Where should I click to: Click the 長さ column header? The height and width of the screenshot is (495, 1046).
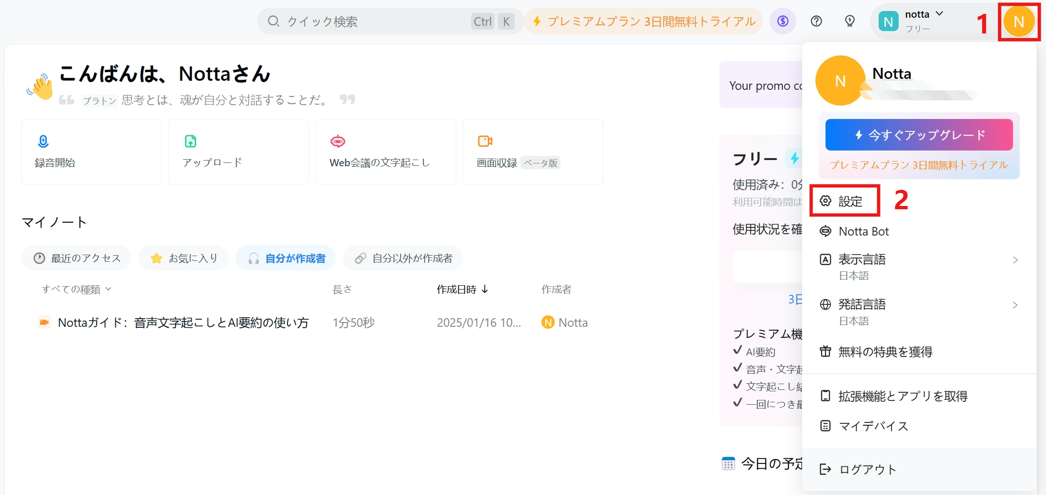[342, 289]
